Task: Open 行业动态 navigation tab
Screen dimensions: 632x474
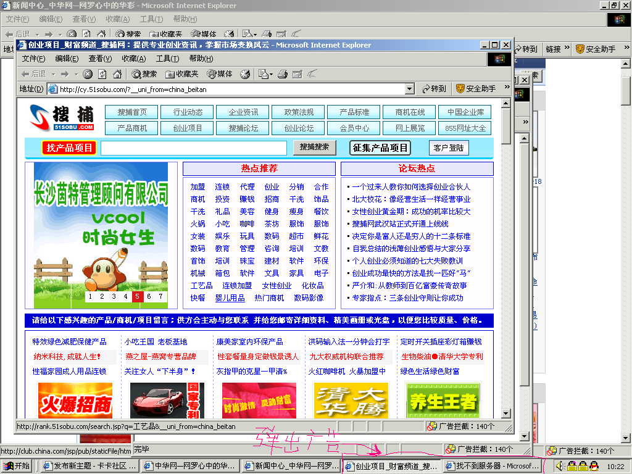Action: pyautogui.click(x=188, y=112)
